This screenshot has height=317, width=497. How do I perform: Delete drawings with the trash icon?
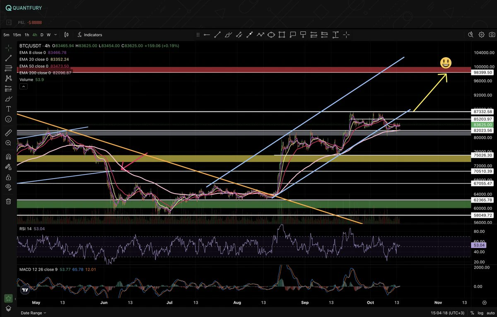[x=8, y=201]
